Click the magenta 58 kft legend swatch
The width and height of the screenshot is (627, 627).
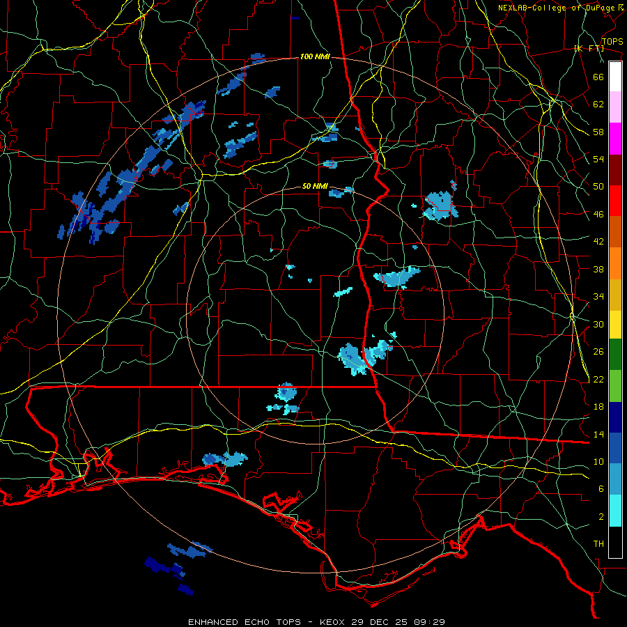(615, 139)
